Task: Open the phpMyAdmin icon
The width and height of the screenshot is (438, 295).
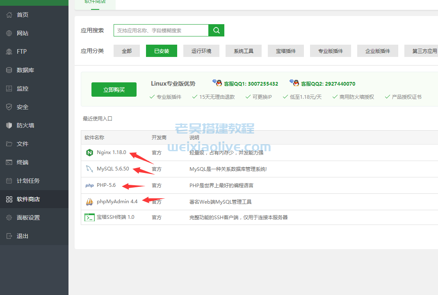Action: click(90, 201)
